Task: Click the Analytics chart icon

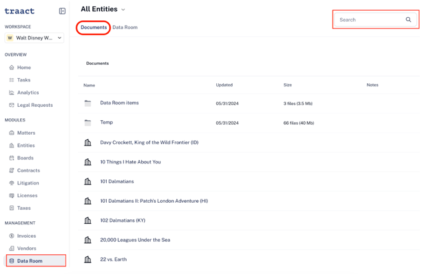Action: pyautogui.click(x=11, y=92)
